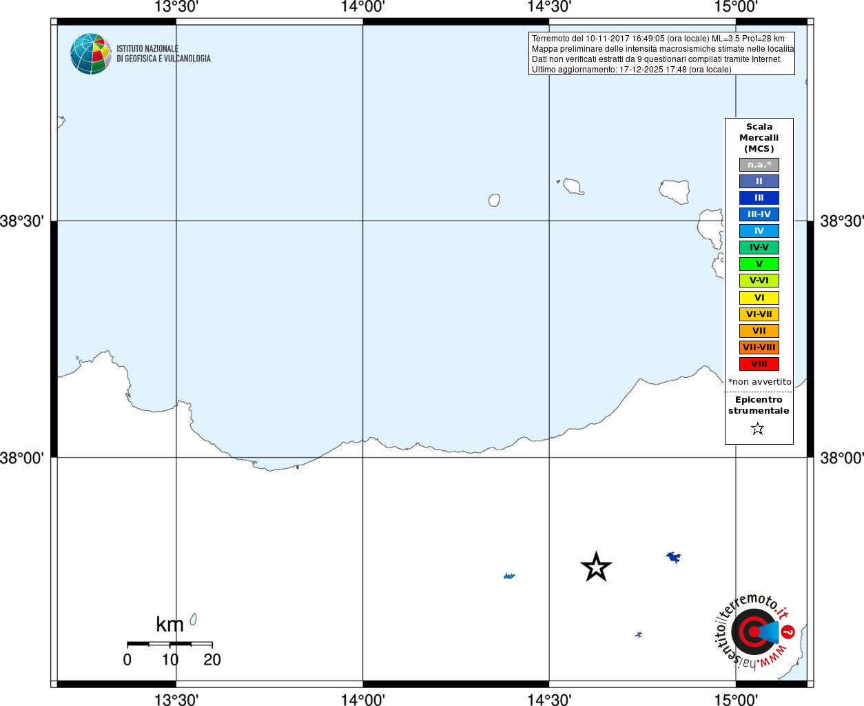
Task: Click the III-IV intensity legend swatch
Action: point(759,214)
